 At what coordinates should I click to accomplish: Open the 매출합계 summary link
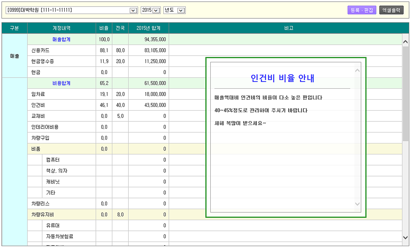click(61, 39)
